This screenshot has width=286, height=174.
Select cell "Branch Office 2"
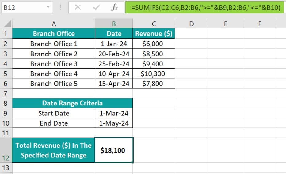point(54,54)
